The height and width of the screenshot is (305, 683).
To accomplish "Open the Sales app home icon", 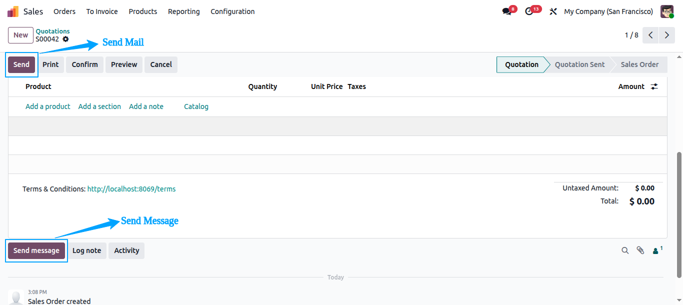I will pyautogui.click(x=13, y=11).
